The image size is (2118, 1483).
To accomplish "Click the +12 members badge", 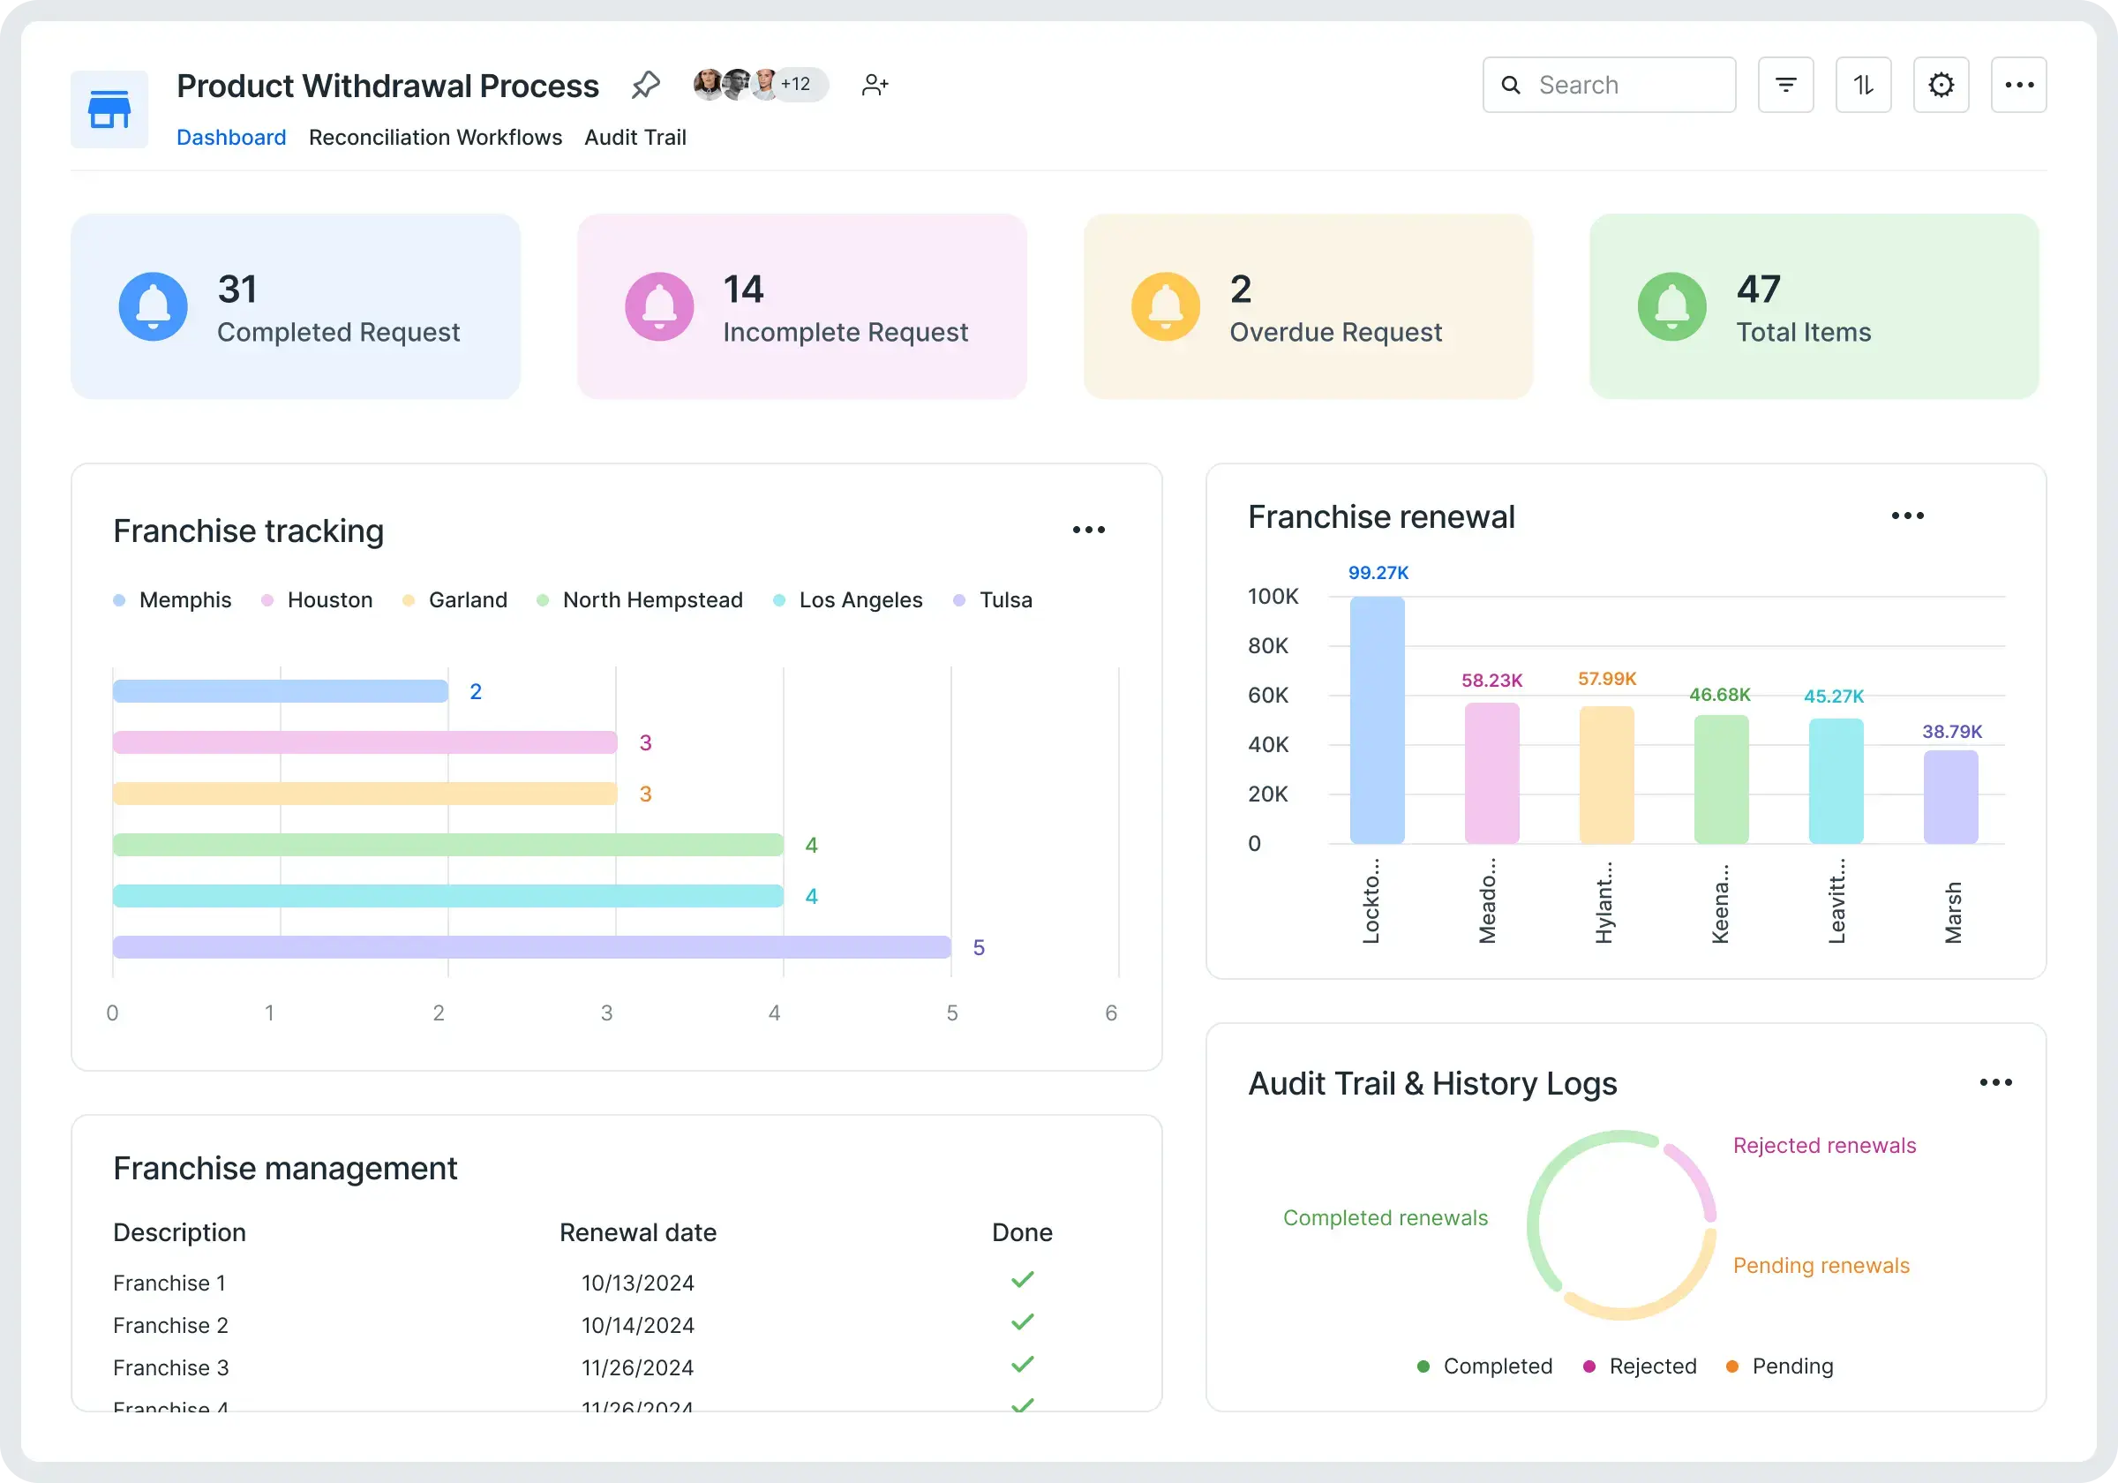I will (797, 84).
